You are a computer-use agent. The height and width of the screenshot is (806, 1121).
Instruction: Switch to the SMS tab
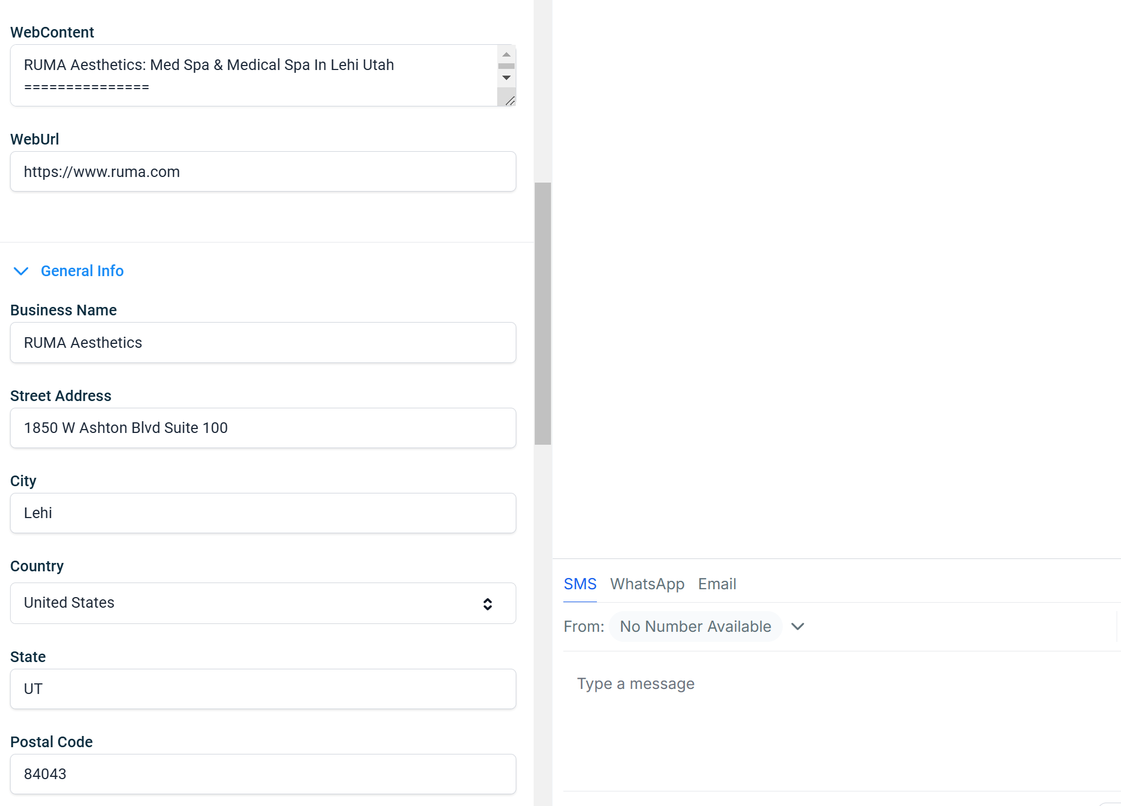pos(580,584)
